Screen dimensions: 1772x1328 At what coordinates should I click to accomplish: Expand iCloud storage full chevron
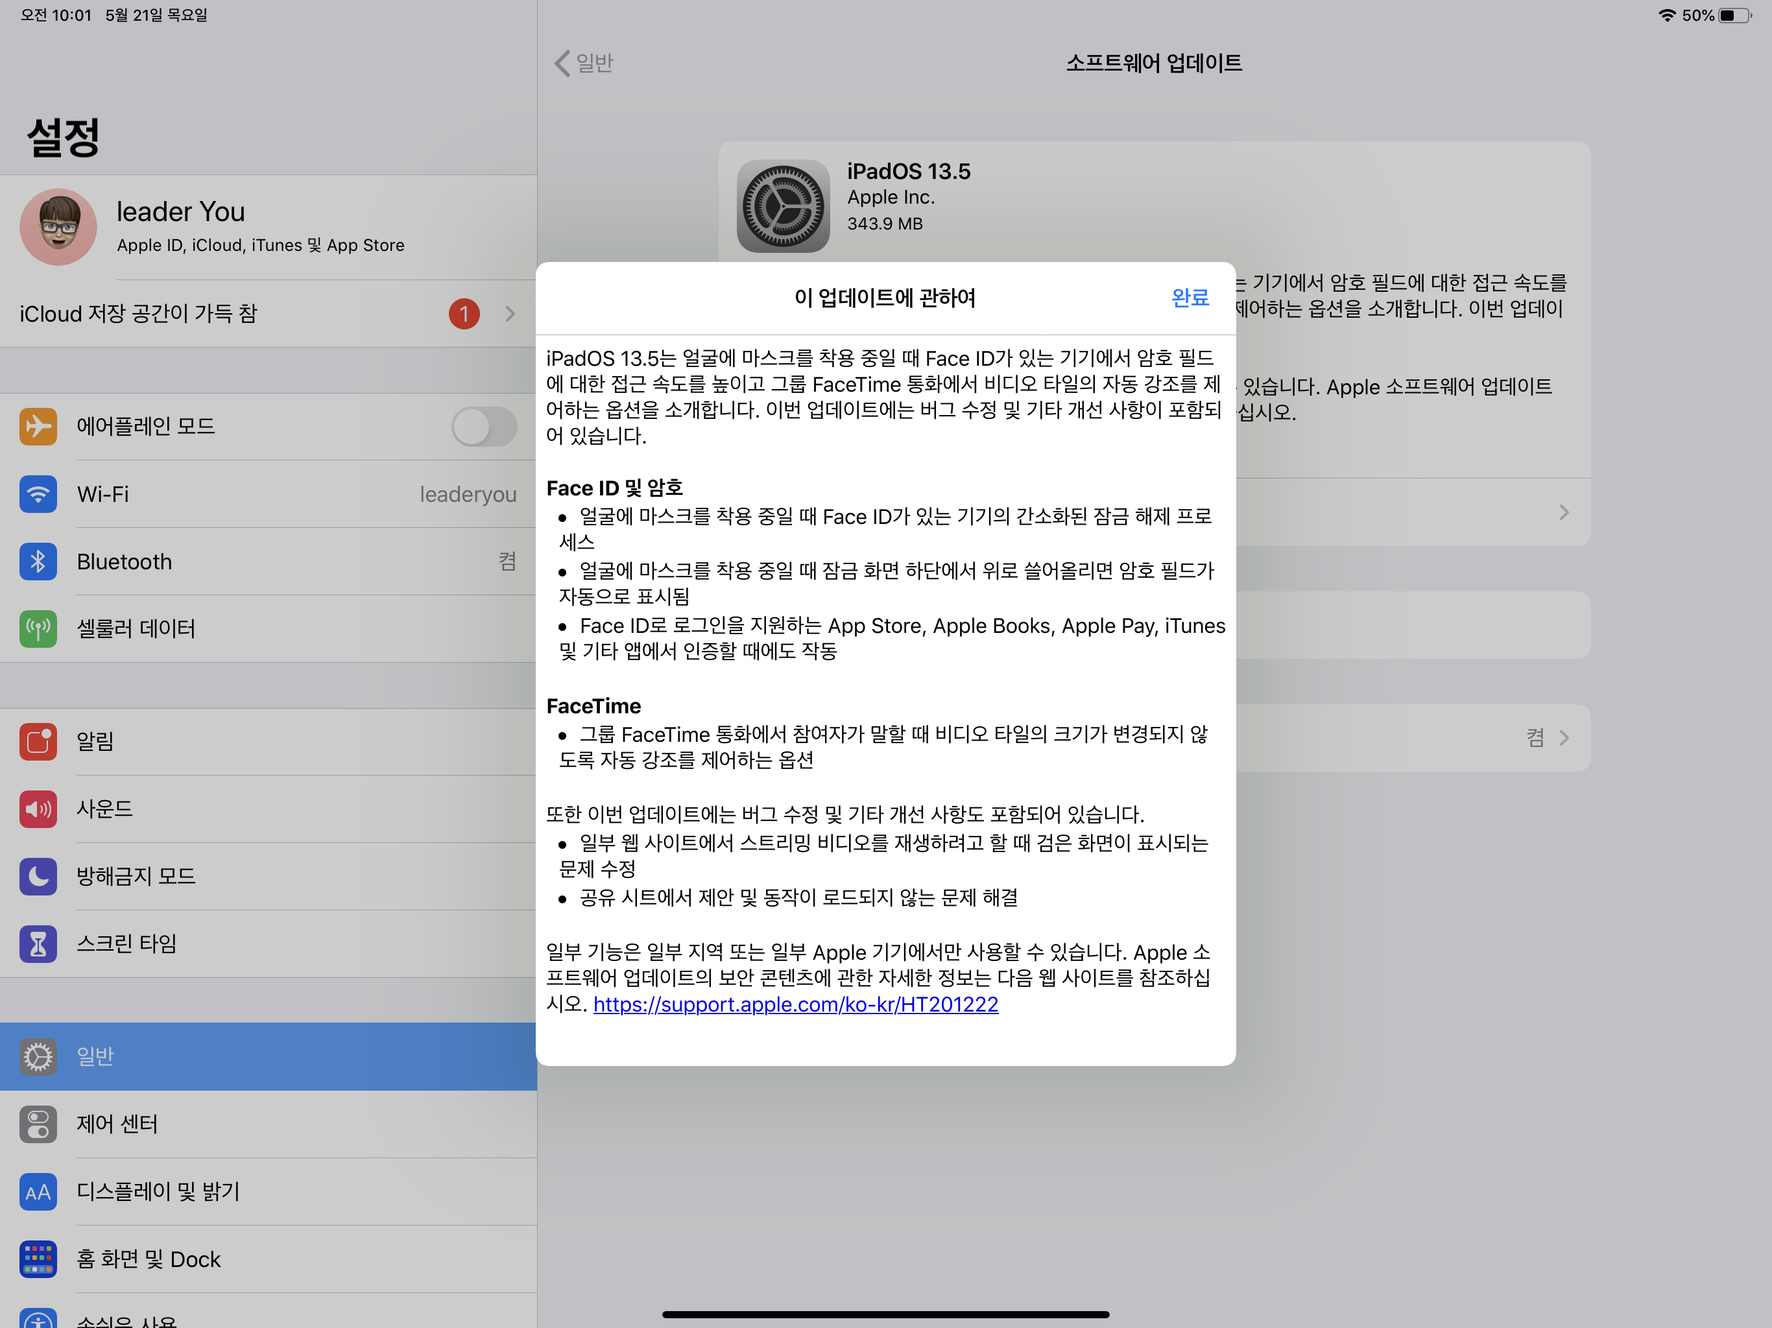pos(510,314)
